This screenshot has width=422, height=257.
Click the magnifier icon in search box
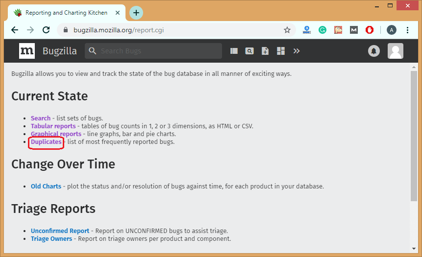pyautogui.click(x=92, y=51)
